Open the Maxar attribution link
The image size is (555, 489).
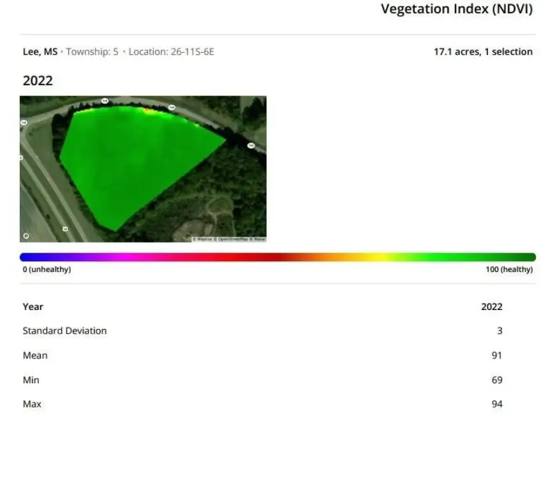(258, 239)
